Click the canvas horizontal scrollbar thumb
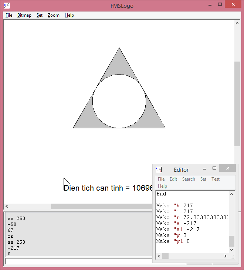This screenshot has height=270, width=244. pos(102,206)
